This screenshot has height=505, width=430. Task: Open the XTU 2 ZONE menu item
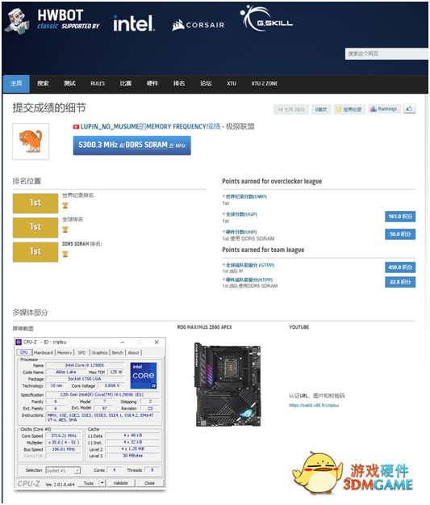[265, 84]
